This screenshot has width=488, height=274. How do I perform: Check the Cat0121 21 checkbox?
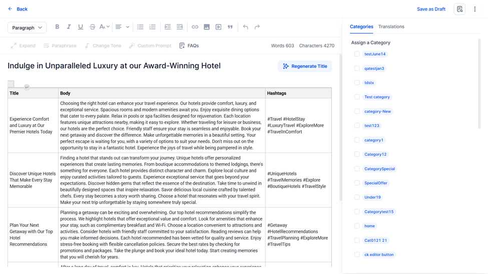357,240
